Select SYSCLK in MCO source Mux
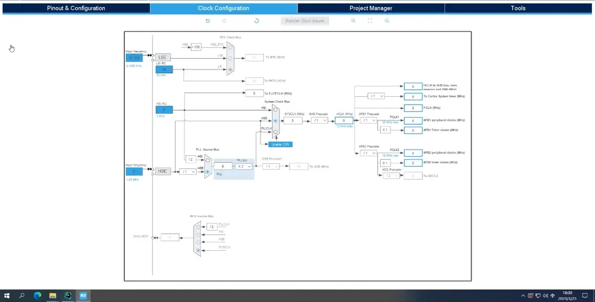The width and height of the screenshot is (595, 302). (x=198, y=250)
